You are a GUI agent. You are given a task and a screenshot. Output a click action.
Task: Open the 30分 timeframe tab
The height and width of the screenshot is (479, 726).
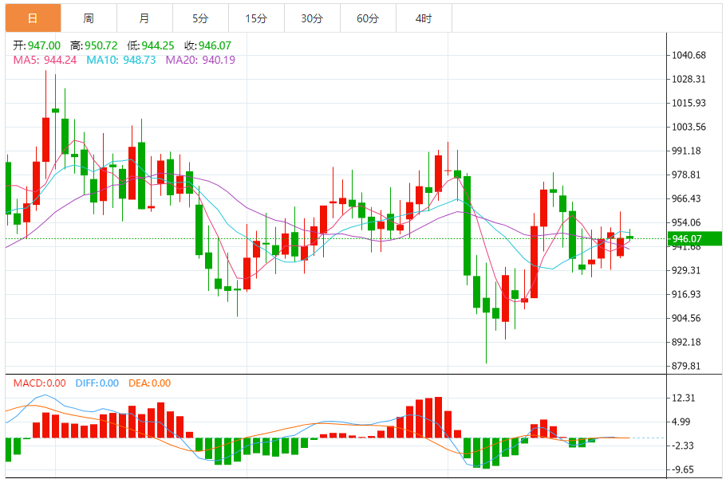click(312, 18)
